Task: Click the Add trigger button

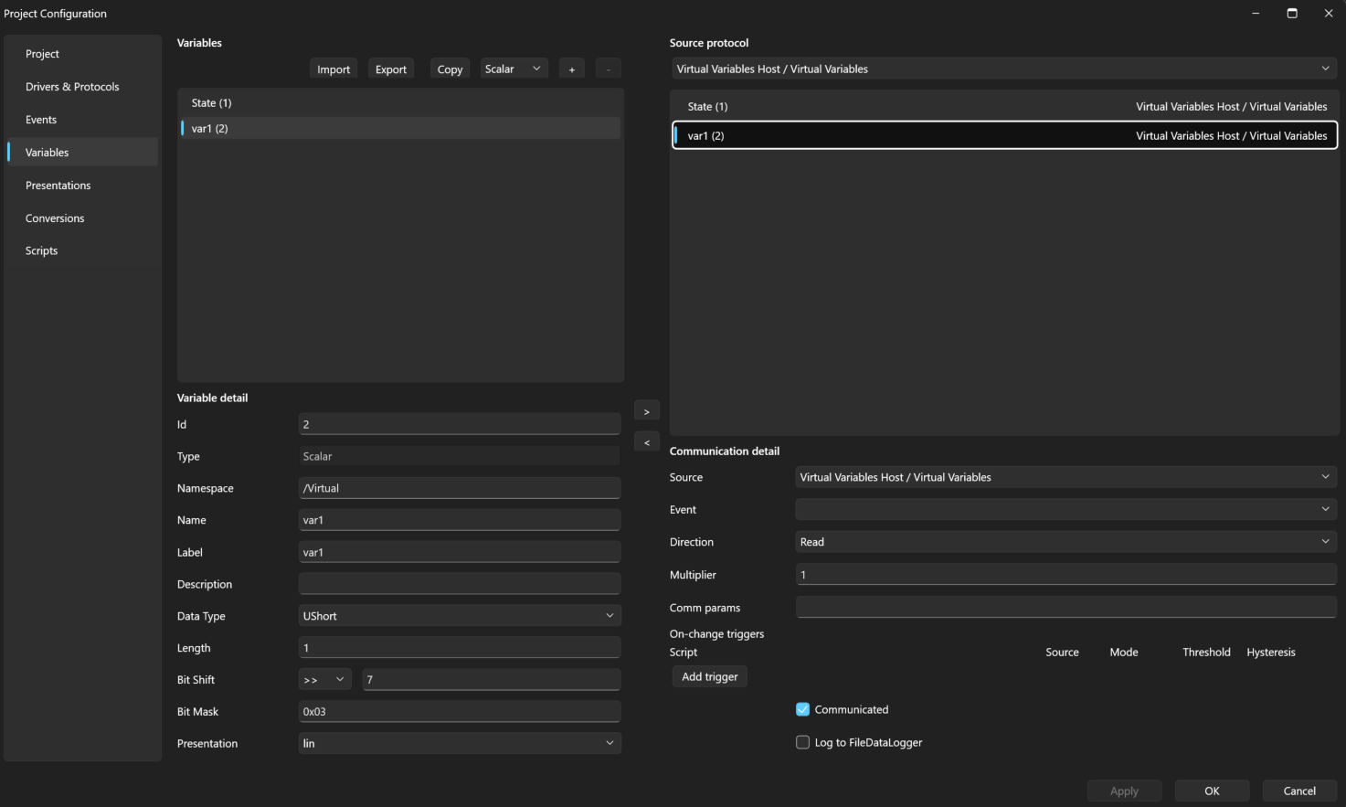Action: [x=710, y=676]
